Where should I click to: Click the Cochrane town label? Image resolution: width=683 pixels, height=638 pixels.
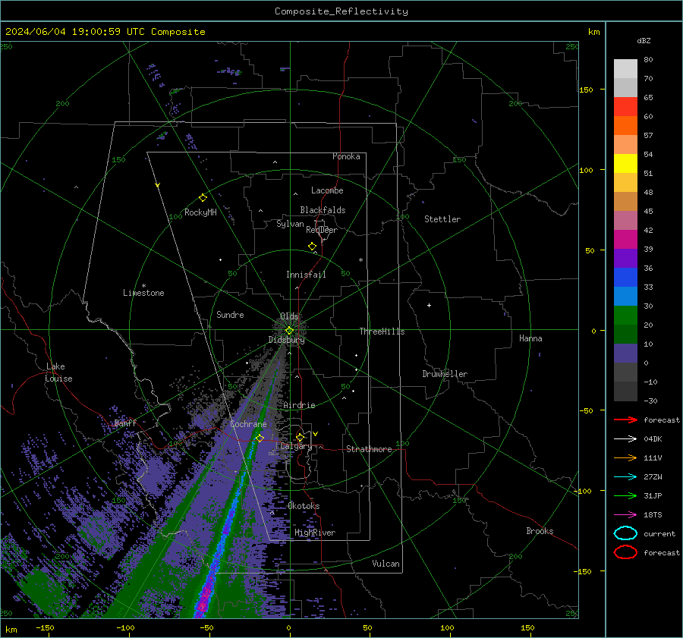coord(248,424)
